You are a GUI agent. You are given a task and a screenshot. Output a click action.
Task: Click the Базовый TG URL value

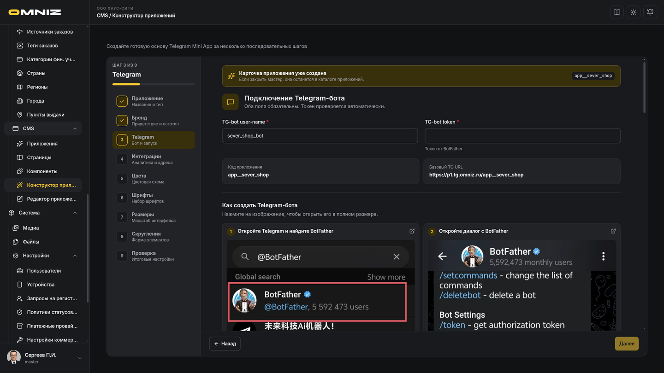[476, 175]
